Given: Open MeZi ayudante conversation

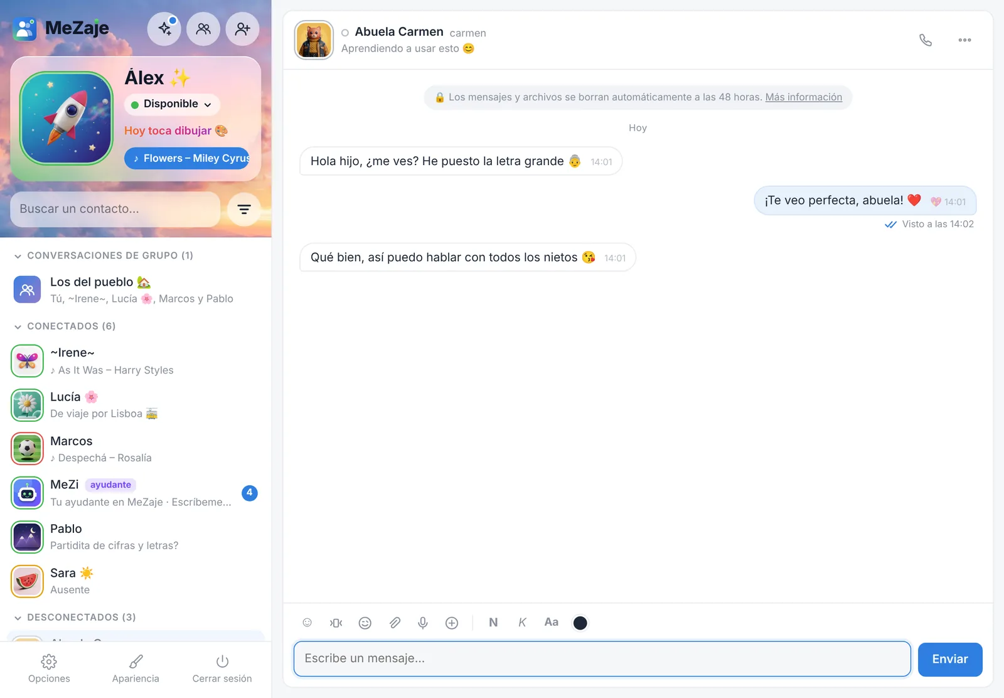Looking at the screenshot, I should [136, 493].
